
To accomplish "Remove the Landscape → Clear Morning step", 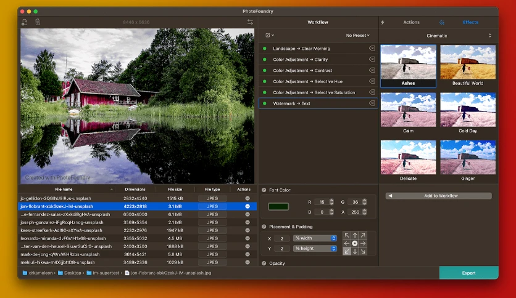I will [x=372, y=48].
